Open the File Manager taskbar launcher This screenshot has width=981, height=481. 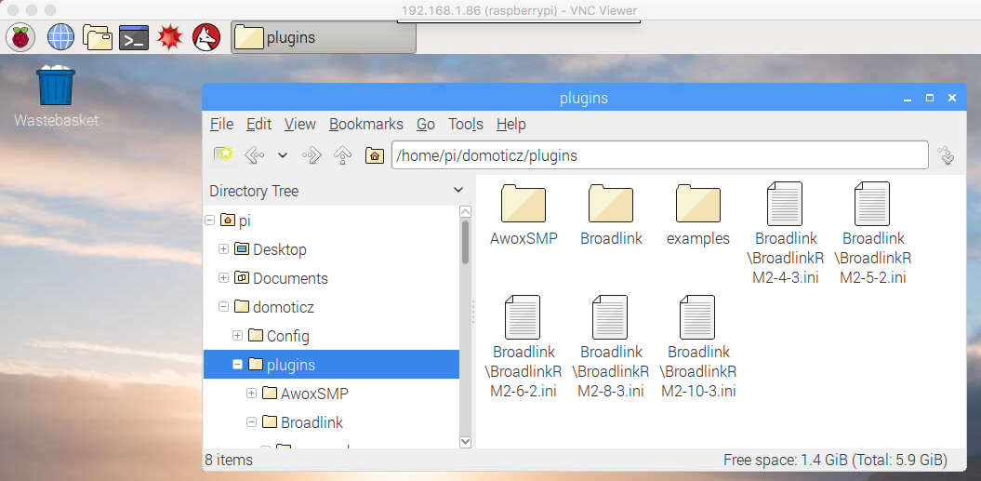[97, 37]
